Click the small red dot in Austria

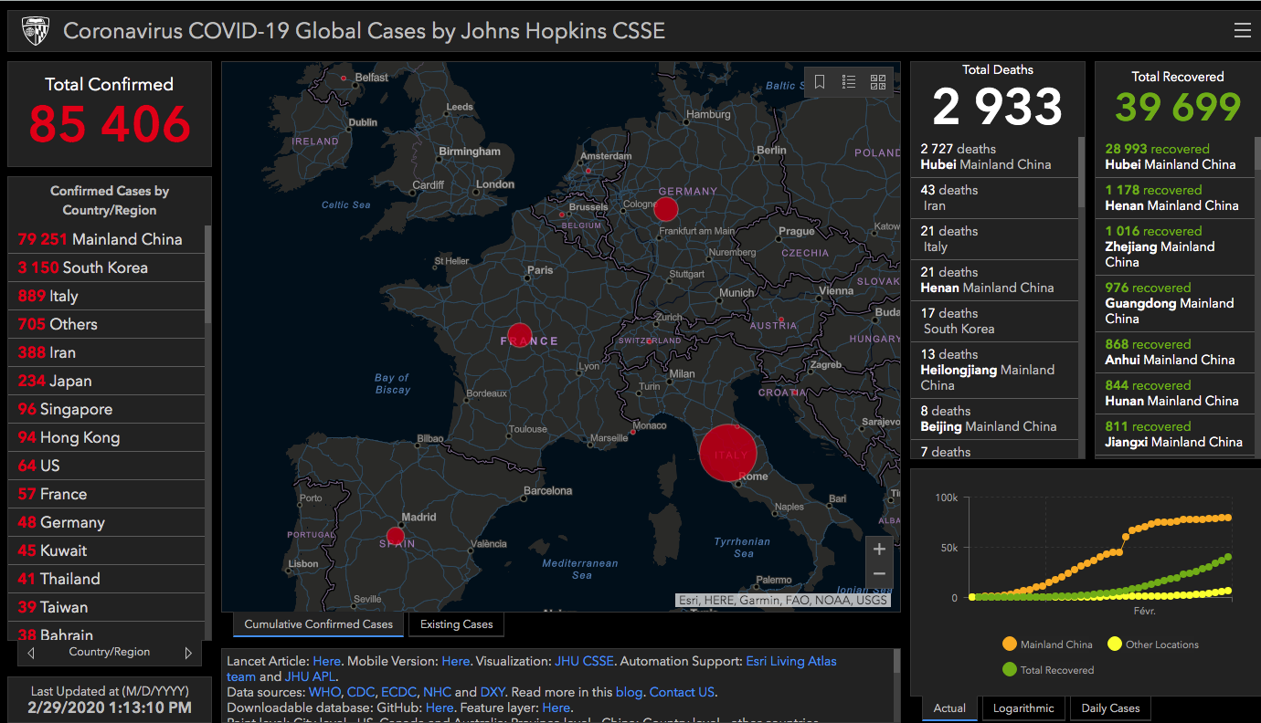[x=780, y=320]
